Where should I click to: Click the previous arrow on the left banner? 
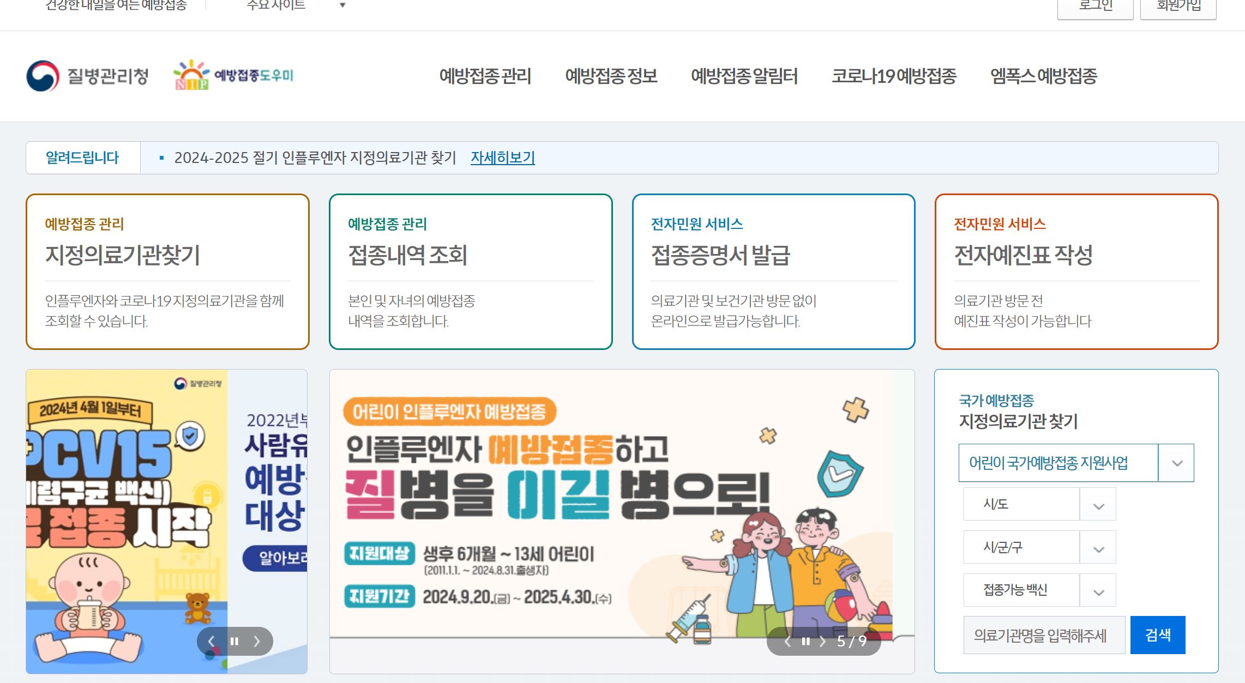click(x=212, y=641)
